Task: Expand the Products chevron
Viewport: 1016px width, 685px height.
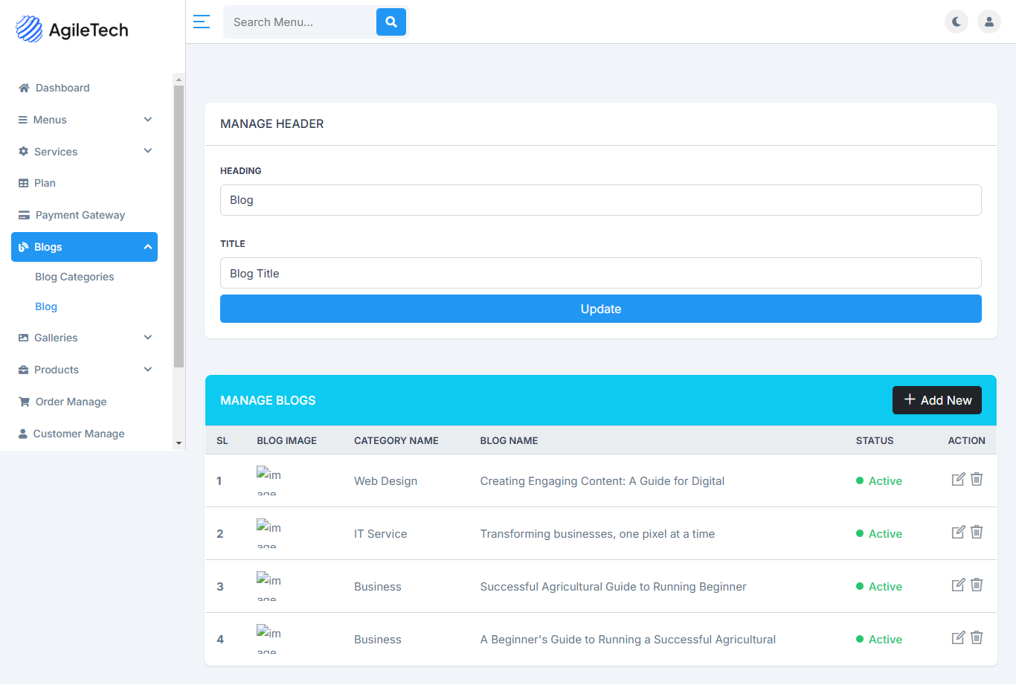Action: coord(148,369)
